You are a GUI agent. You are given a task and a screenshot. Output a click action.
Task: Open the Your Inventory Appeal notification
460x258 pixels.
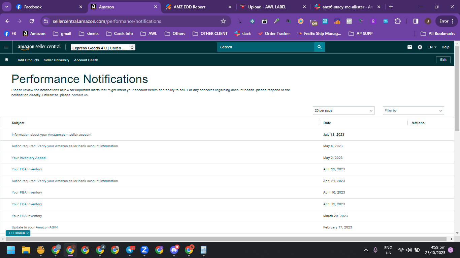coord(29,158)
